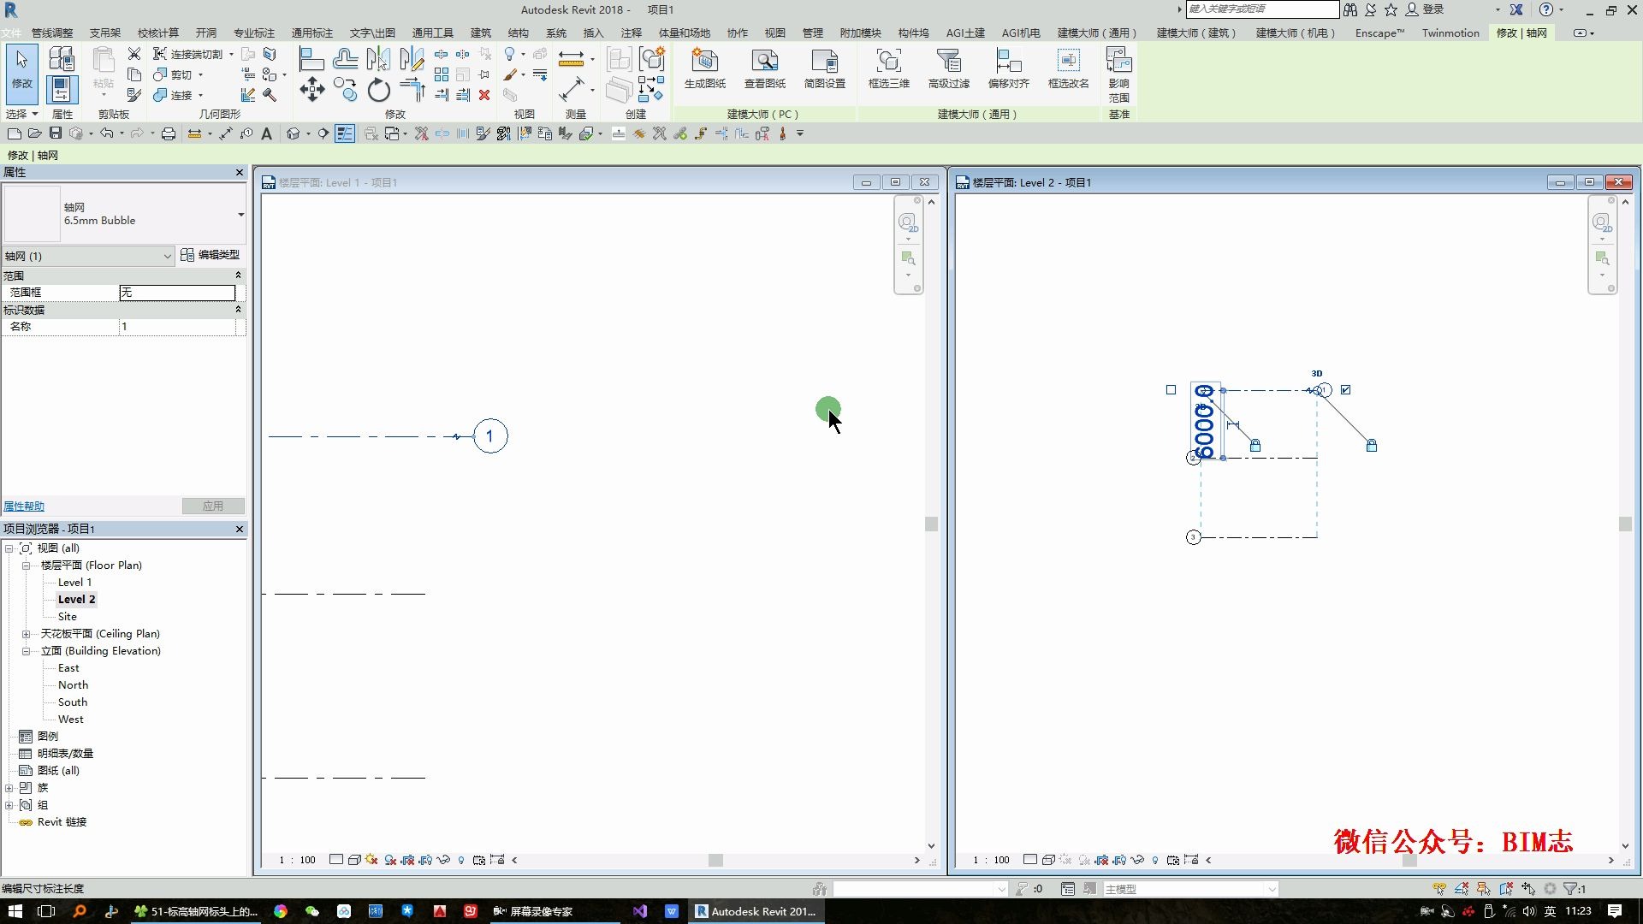Click the 编辑类型 edit type button
This screenshot has height=924, width=1643.
coord(211,255)
